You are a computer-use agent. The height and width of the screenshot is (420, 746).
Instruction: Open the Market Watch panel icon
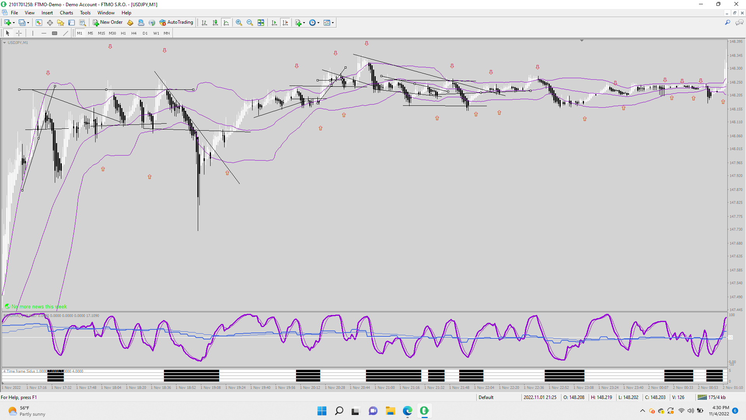point(38,23)
